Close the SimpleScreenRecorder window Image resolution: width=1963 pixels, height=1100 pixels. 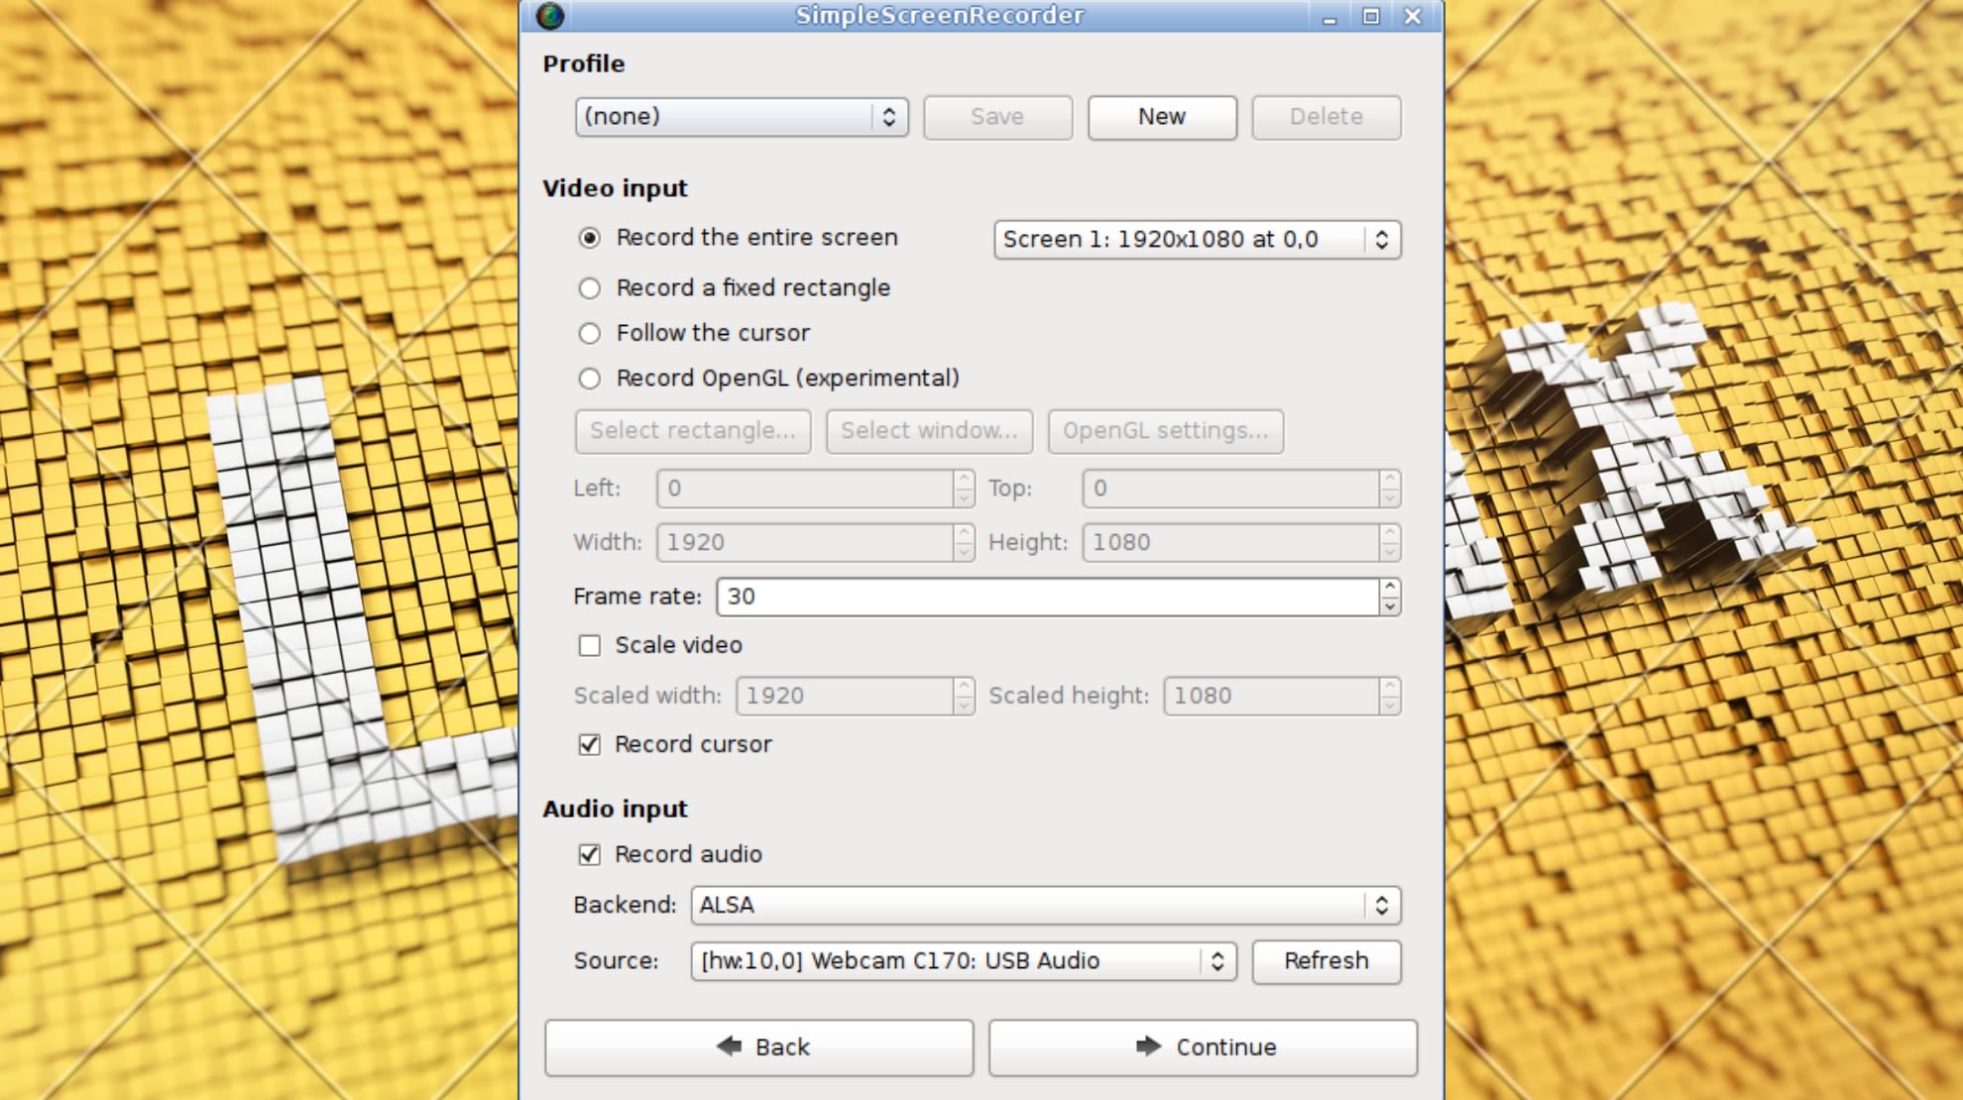click(1413, 17)
